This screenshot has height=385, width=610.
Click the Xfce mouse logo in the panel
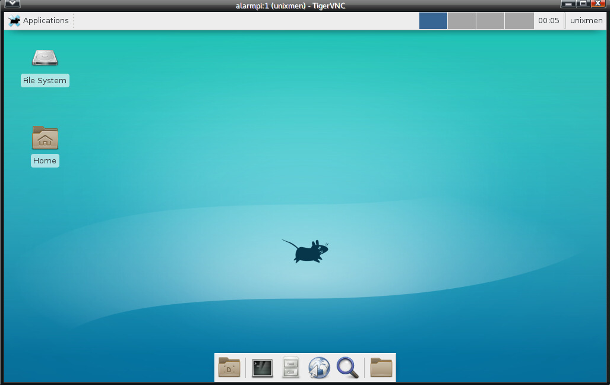click(14, 21)
